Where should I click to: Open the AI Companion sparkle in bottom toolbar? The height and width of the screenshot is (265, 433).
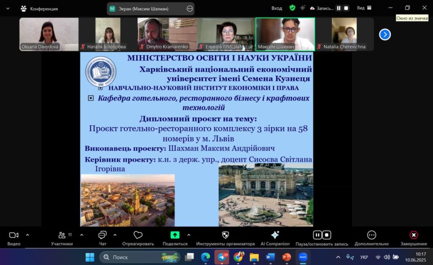(x=275, y=235)
